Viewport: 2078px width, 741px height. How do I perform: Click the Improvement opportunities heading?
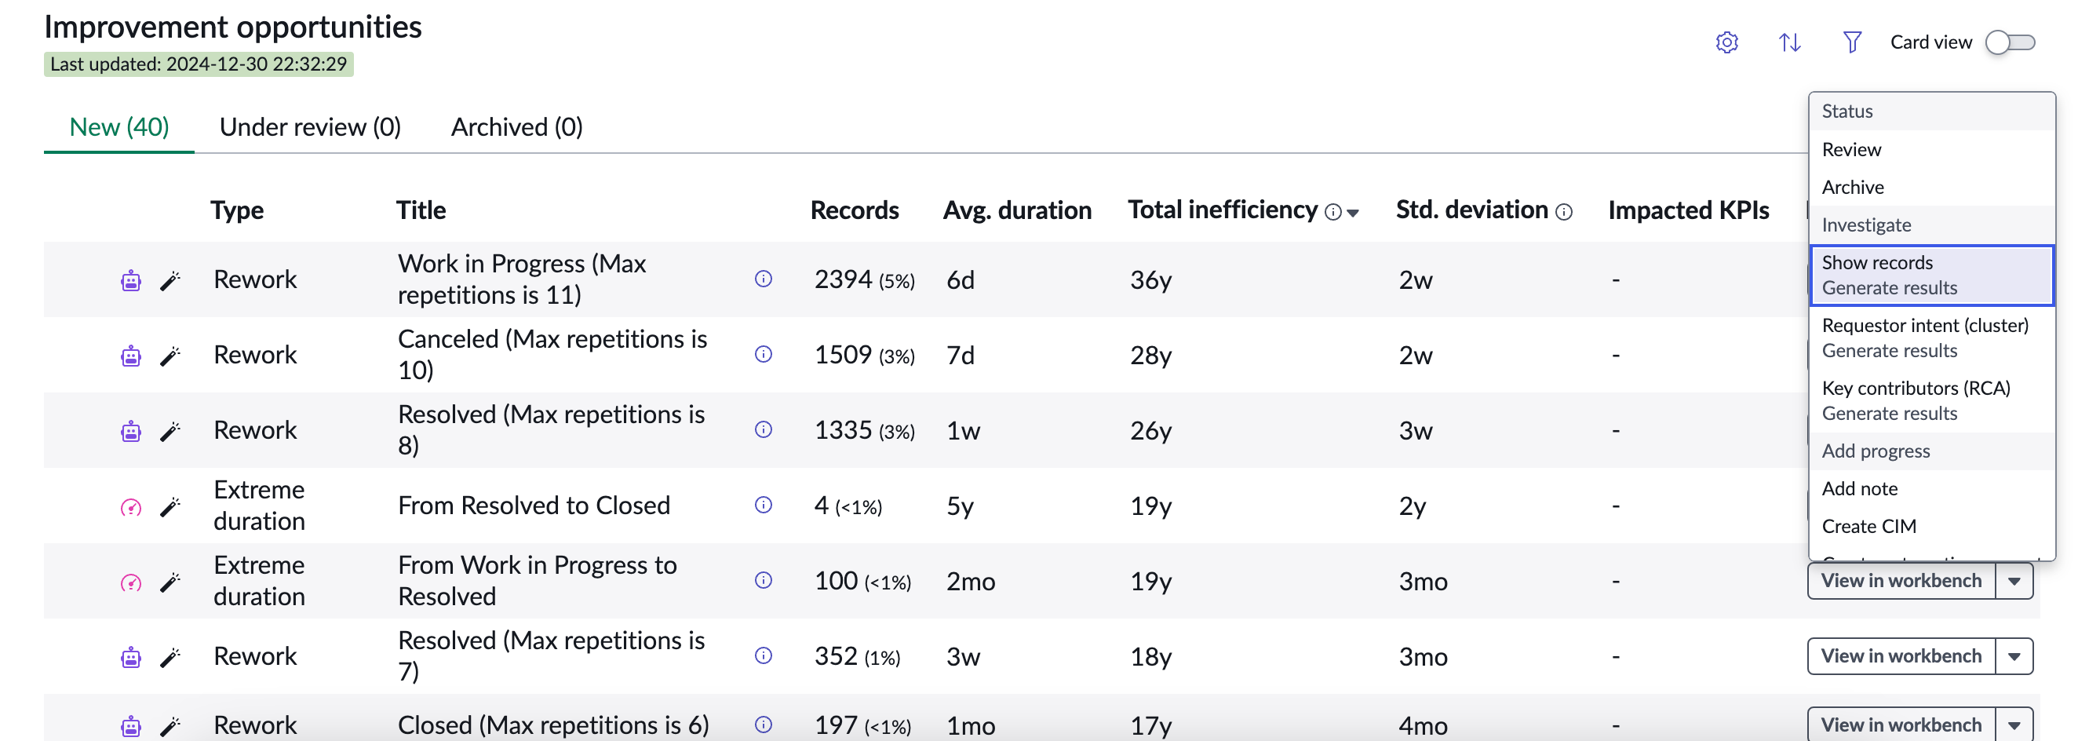[x=232, y=27]
